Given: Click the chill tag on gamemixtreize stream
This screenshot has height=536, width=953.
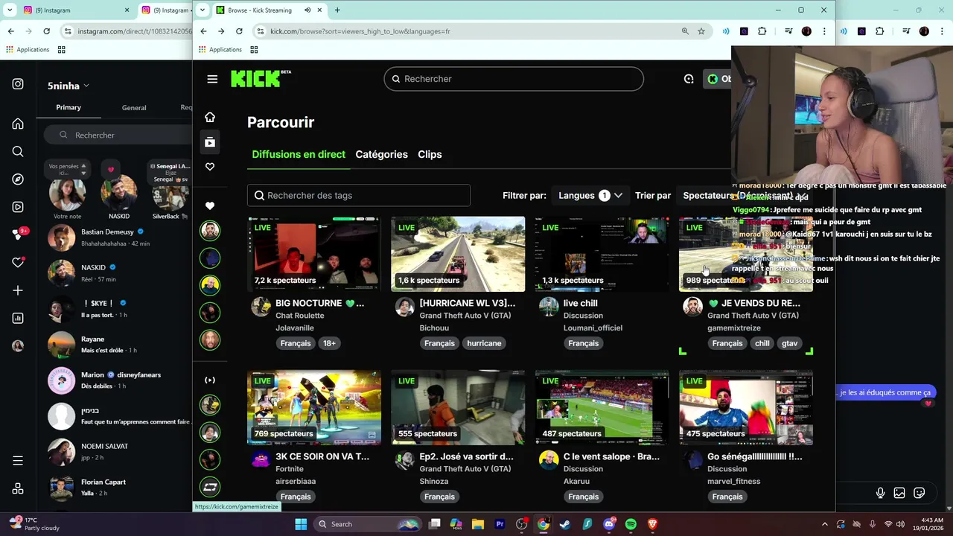Looking at the screenshot, I should click(x=762, y=343).
